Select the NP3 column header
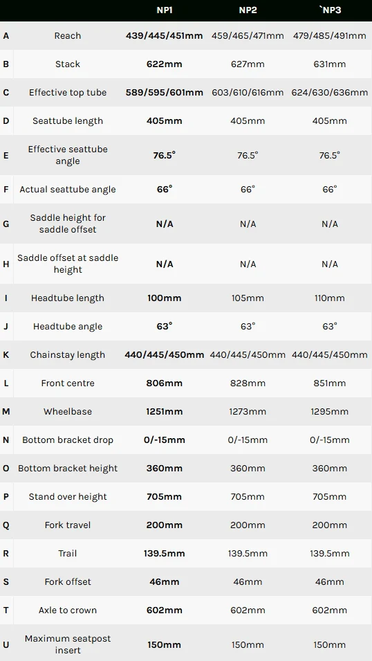The height and width of the screenshot is (661, 372). 330,10
